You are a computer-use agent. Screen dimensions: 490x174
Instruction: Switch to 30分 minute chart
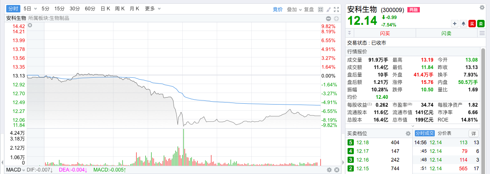(75, 9)
